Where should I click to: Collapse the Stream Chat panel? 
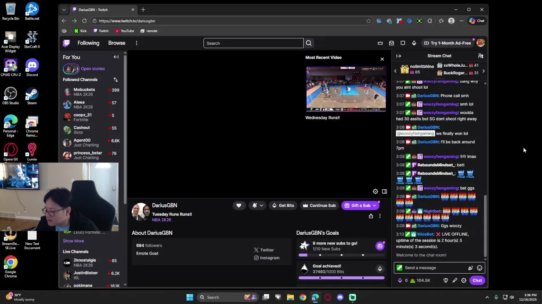click(398, 56)
